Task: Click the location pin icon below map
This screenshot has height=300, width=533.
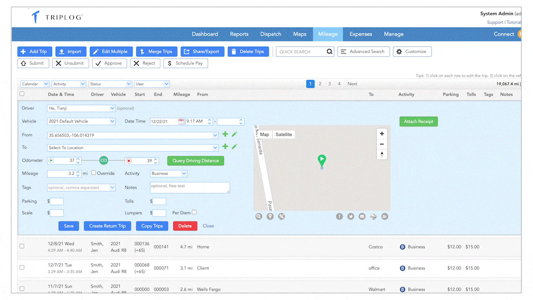Action: (x=270, y=216)
